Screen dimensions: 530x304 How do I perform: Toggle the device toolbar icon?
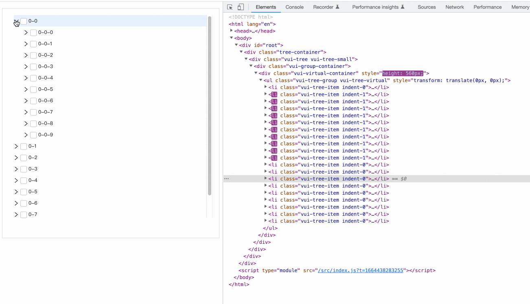241,7
